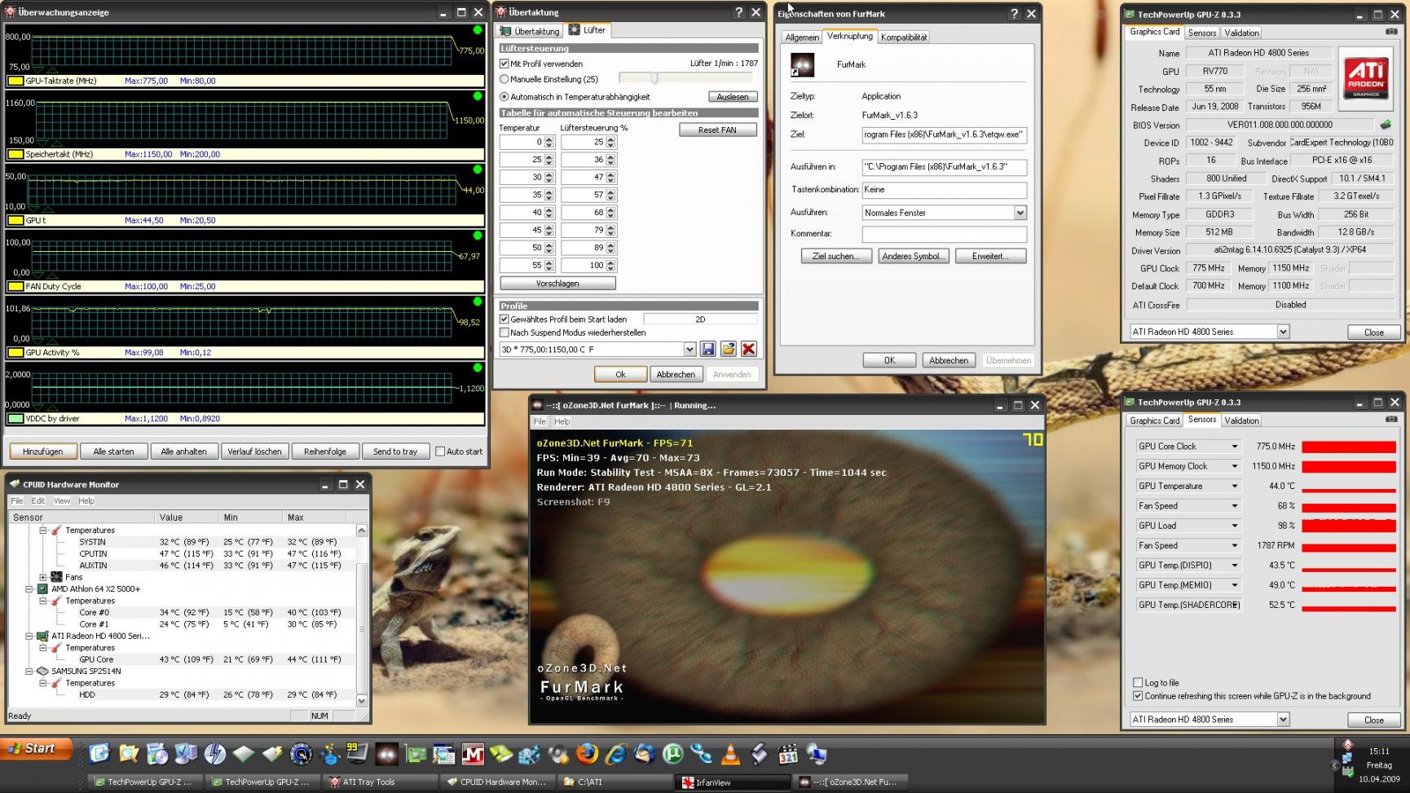The height and width of the screenshot is (793, 1410).
Task: Select 'Automatisch in Temperaturabhängigkeit' radio button
Action: click(x=504, y=97)
